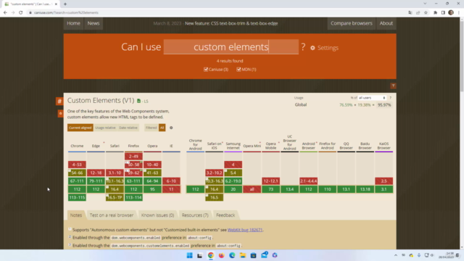Open Resources (7) tab

click(195, 215)
